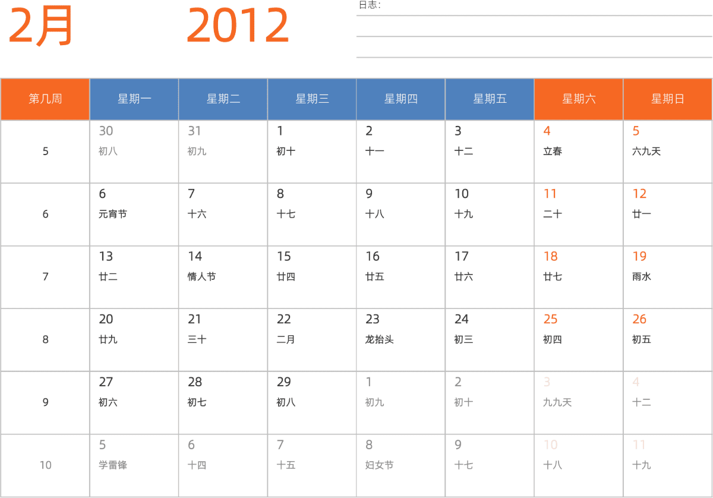Select week number 7 in 第几周 column

(45, 277)
